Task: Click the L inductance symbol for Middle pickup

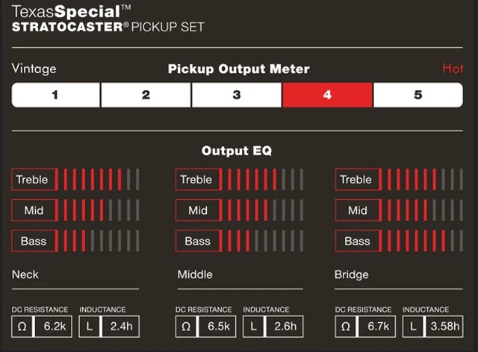Action: (x=253, y=327)
